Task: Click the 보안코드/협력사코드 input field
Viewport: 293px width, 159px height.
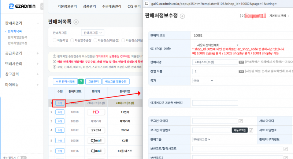Action: (237, 148)
